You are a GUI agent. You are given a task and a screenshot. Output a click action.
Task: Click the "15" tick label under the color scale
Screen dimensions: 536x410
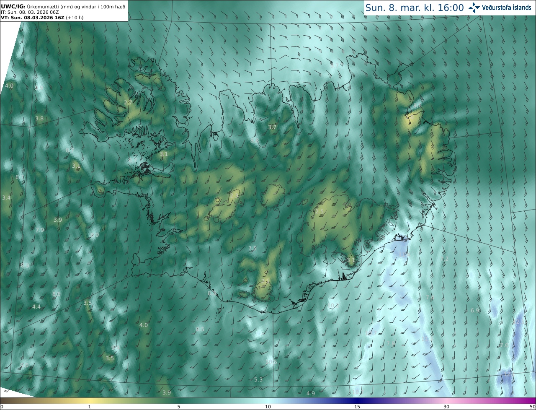pos(357,407)
